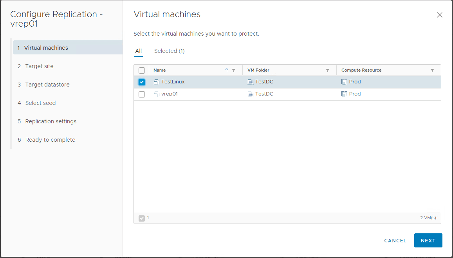Toggle the select-all header checkbox
The height and width of the screenshot is (258, 453).
[x=142, y=70]
